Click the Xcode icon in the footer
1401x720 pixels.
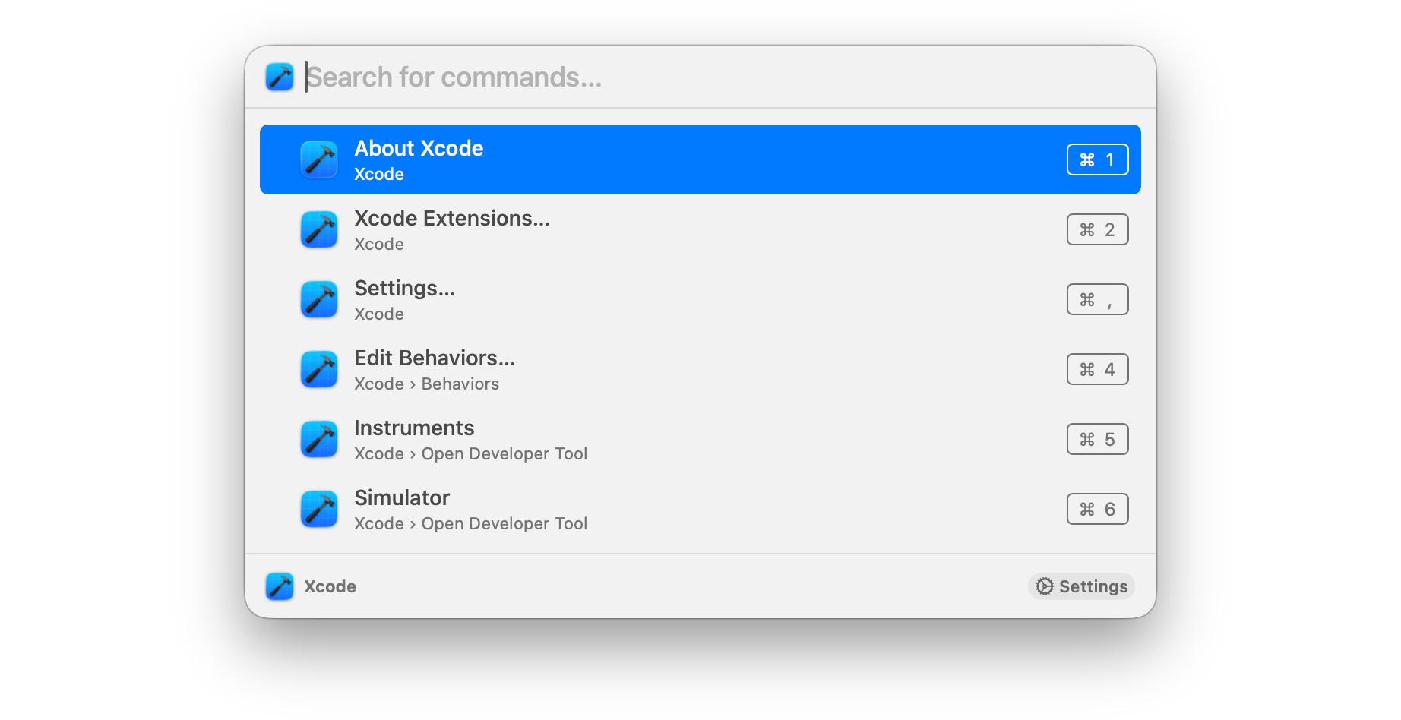coord(280,586)
